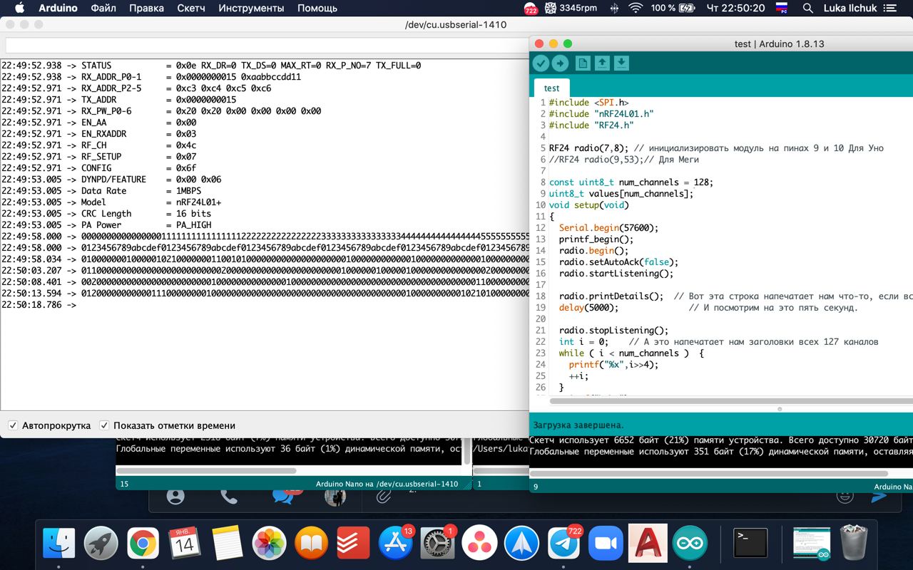Click the RF_CH row in serial output
The width and height of the screenshot is (913, 570).
[99, 145]
